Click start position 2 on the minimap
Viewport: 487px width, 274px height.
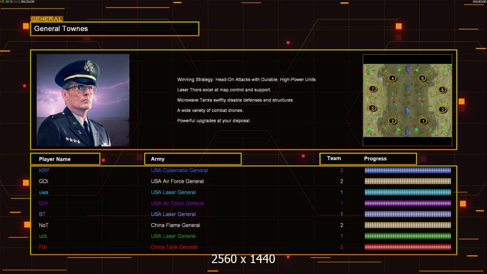point(443,110)
